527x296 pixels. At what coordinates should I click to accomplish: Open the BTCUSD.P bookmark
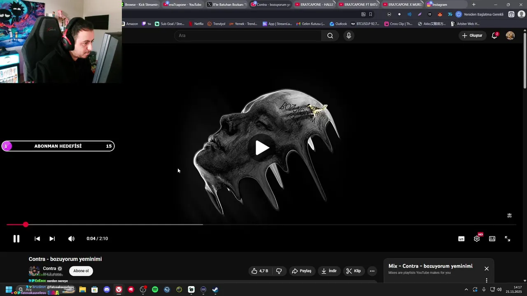pyautogui.click(x=365, y=24)
